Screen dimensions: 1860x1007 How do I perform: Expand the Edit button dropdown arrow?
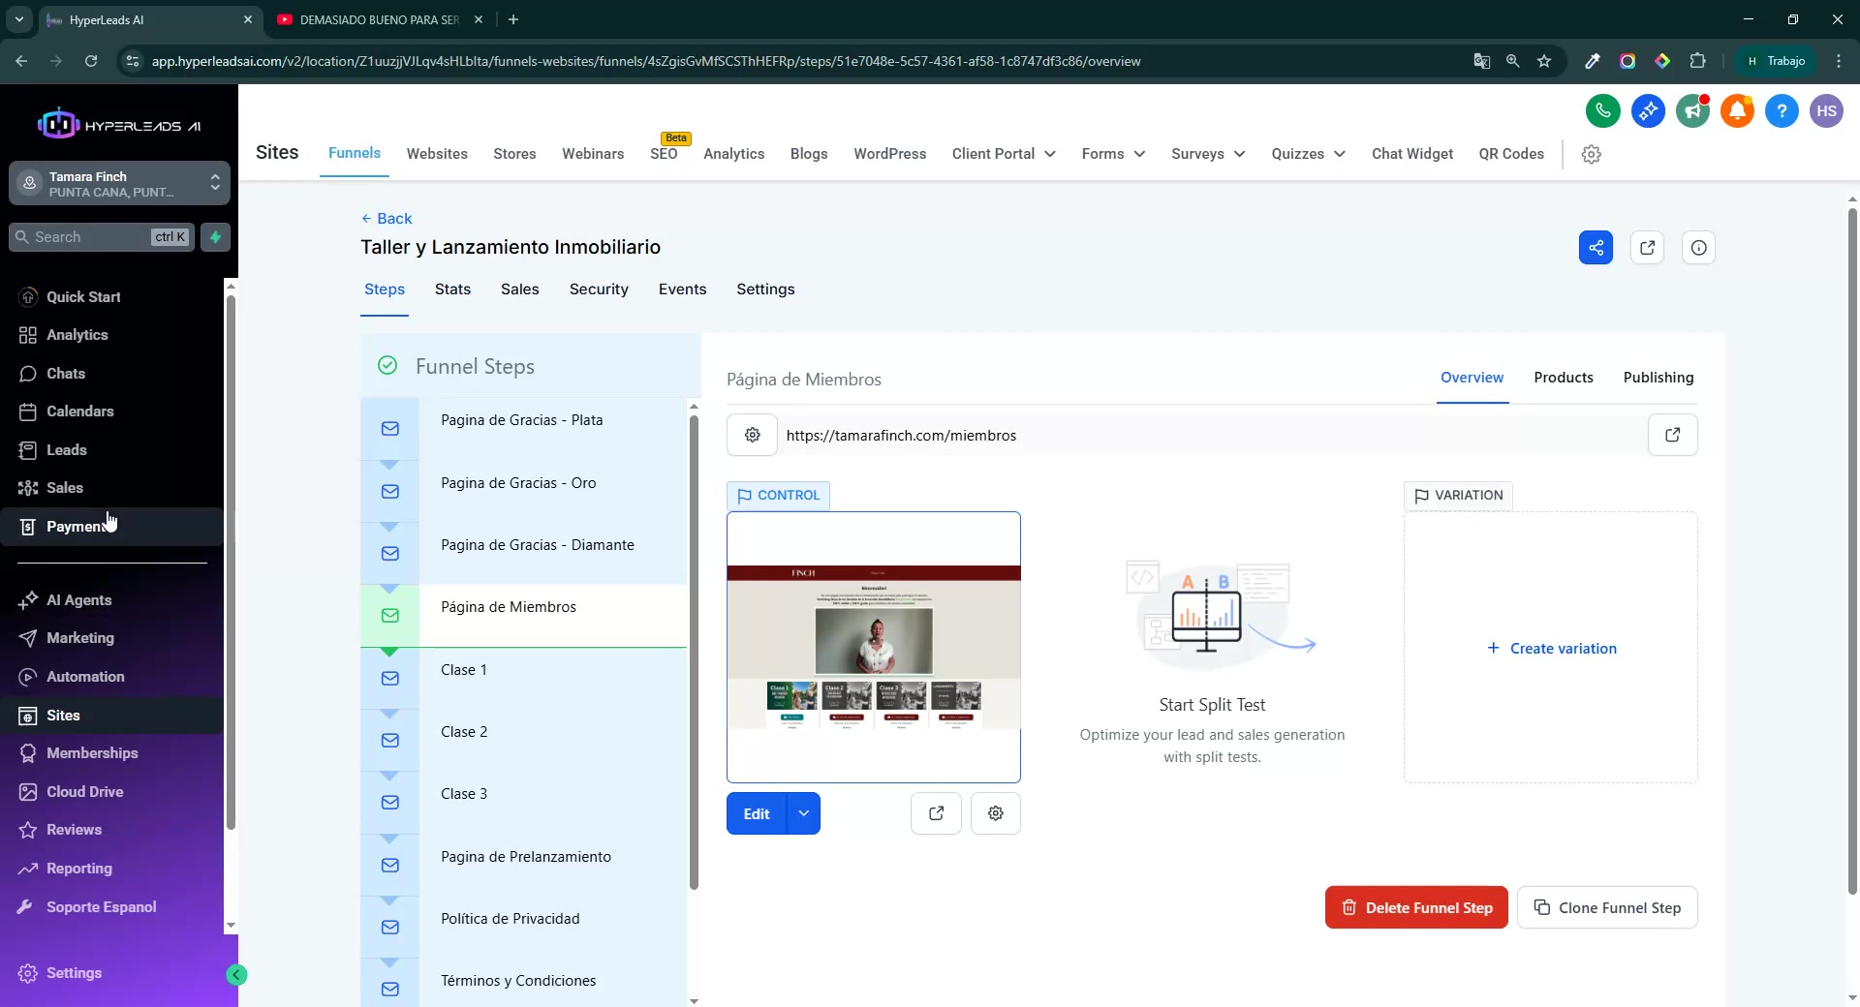(803, 813)
